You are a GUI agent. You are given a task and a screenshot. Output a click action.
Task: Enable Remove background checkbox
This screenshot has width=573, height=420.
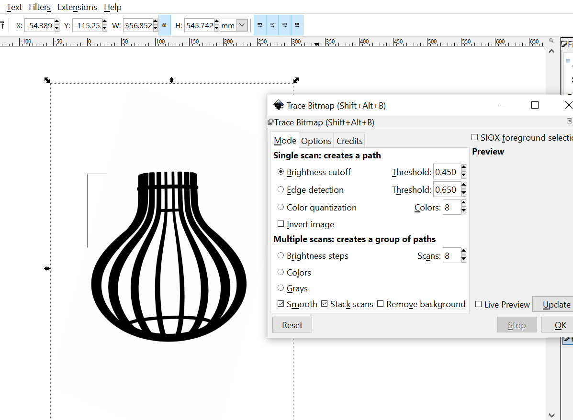coord(381,303)
